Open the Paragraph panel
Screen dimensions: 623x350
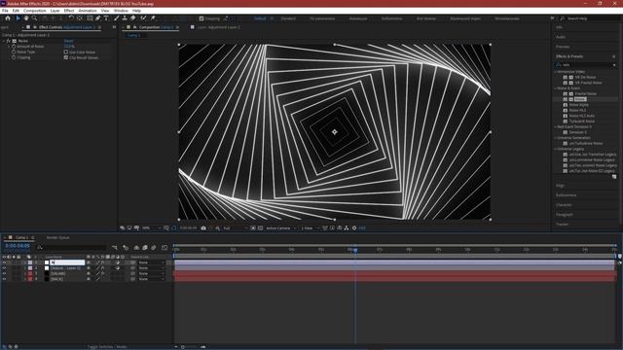click(565, 215)
